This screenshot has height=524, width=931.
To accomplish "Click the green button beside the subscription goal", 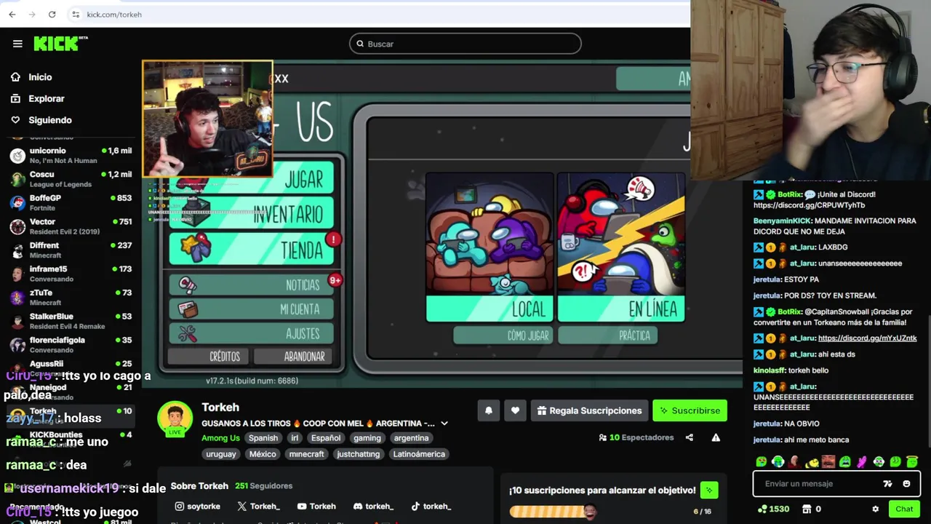I will pos(709,491).
